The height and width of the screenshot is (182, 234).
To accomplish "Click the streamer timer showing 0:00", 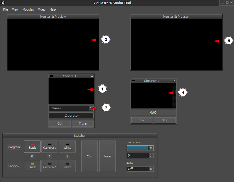I will 153,112.
